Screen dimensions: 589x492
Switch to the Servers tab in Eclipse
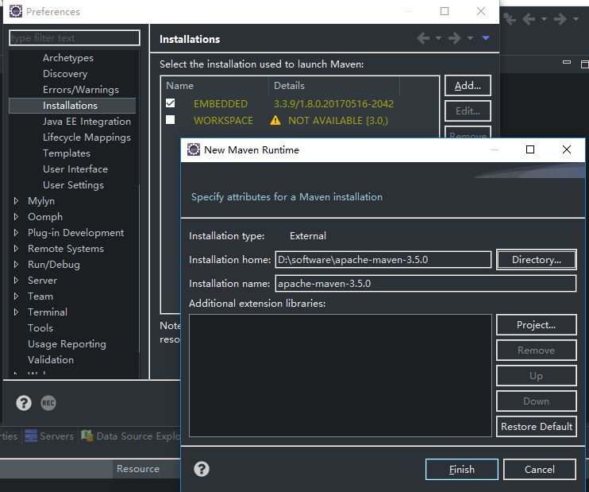point(49,436)
